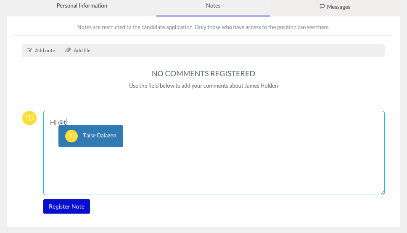Click the blue underline beneath the Notes tab
Image resolution: width=407 pixels, height=233 pixels.
213,16
